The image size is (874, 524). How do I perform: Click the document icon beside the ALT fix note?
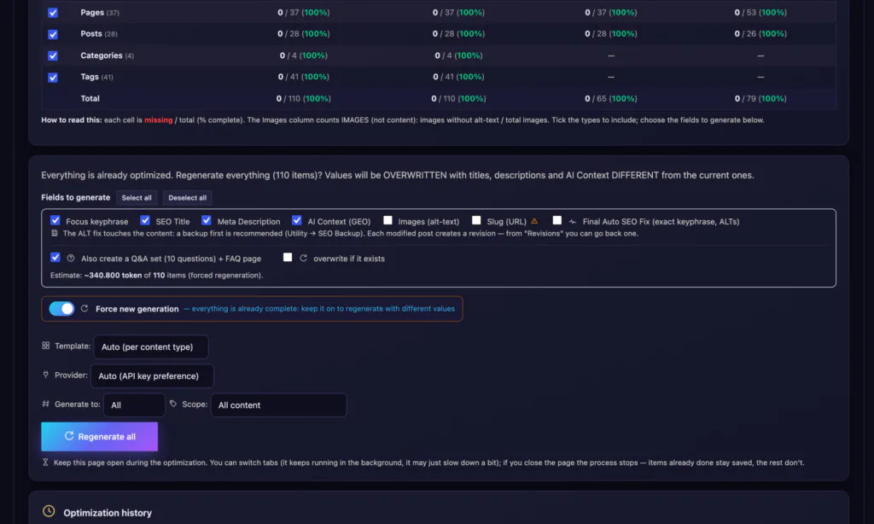(x=55, y=233)
